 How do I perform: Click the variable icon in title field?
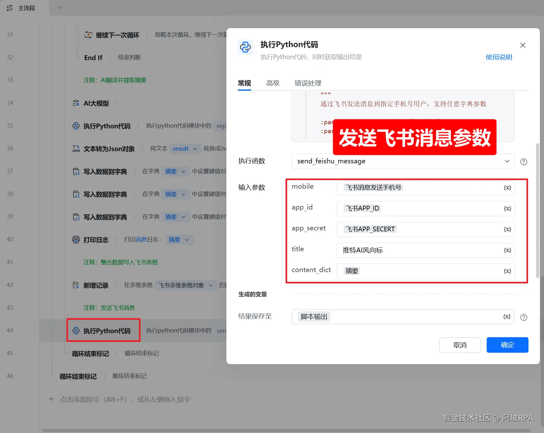[507, 250]
